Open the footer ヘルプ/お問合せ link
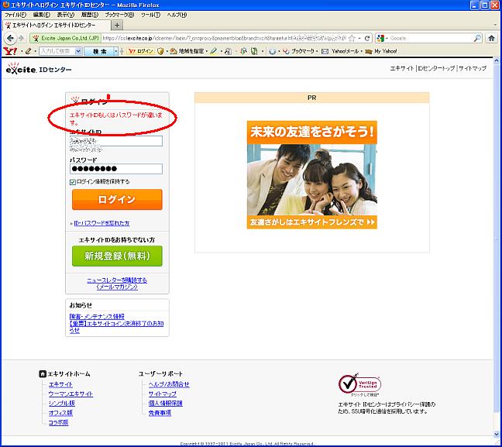This screenshot has height=447, width=502. click(x=169, y=384)
